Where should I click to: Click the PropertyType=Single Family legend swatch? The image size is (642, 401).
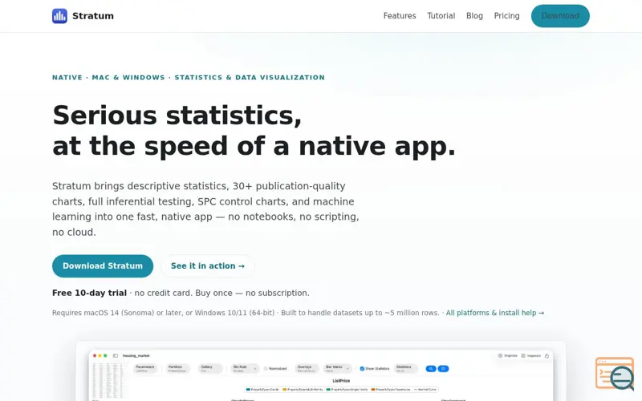[x=328, y=389]
